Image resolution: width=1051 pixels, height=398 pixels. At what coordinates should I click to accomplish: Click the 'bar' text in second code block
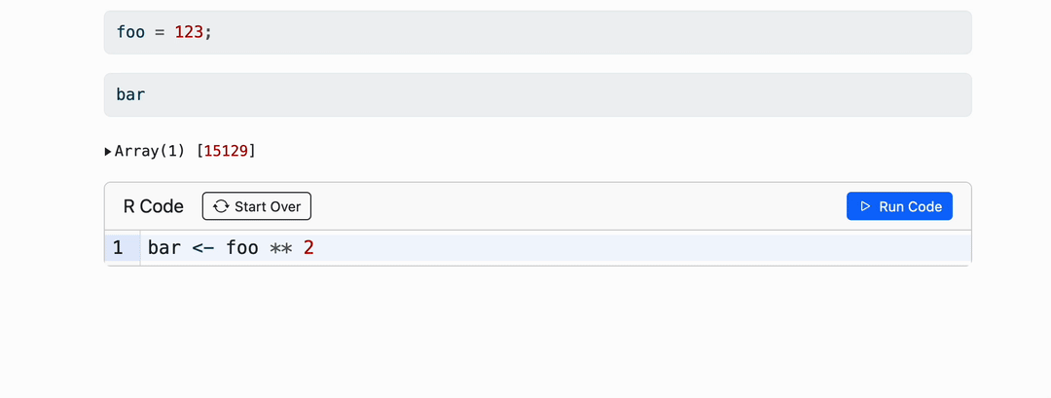pos(130,94)
